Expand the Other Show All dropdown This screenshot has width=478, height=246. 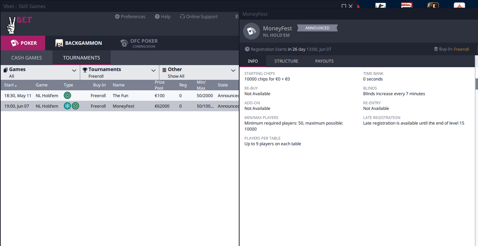tap(199, 72)
